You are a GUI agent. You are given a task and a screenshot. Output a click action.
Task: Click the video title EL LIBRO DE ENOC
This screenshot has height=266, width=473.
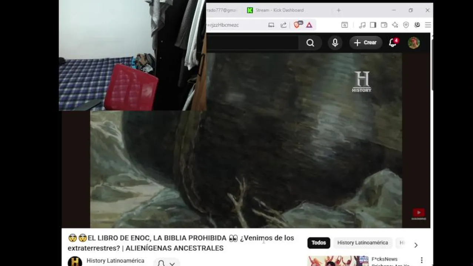pyautogui.click(x=181, y=243)
